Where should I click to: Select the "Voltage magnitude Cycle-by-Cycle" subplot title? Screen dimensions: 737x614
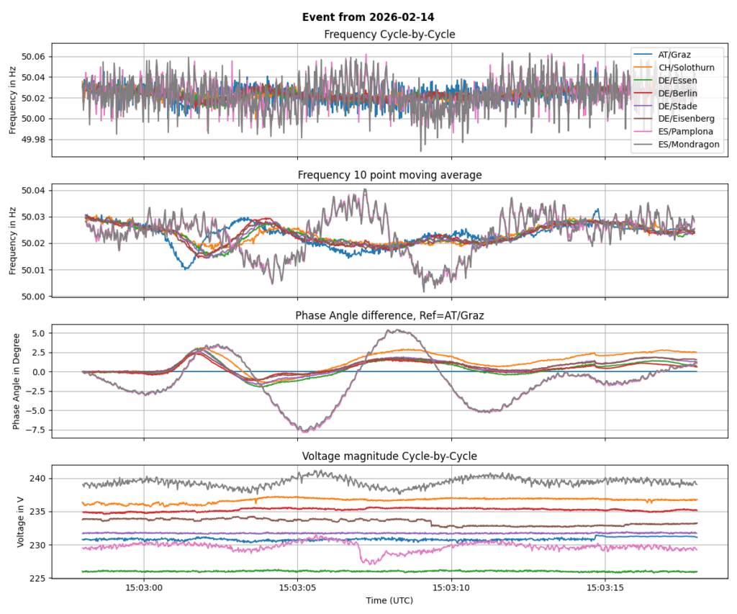click(x=389, y=456)
